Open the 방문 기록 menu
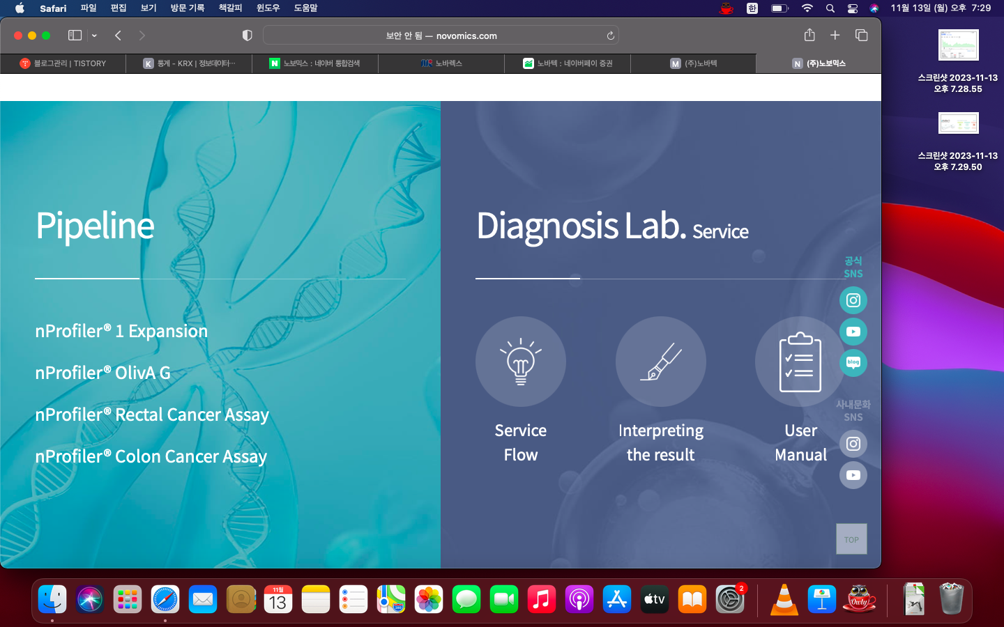 point(188,8)
